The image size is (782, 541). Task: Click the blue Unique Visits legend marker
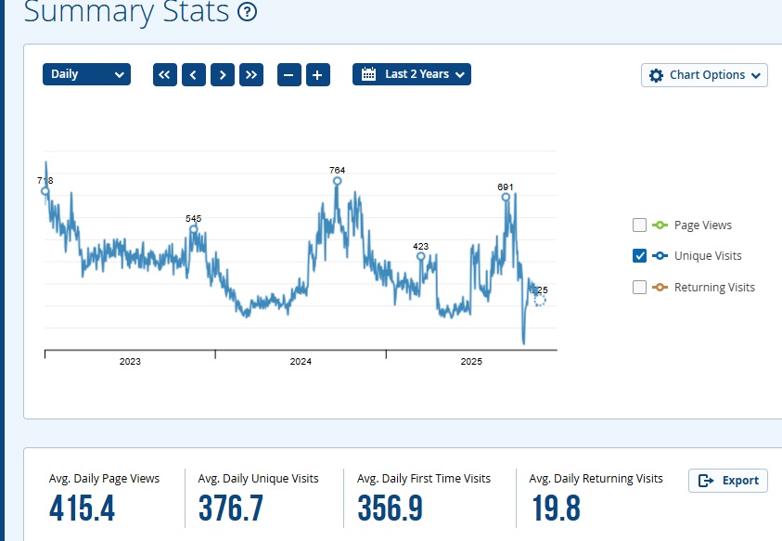[660, 256]
